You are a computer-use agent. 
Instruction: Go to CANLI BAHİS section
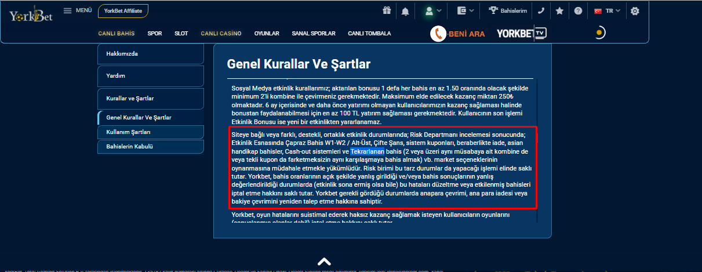coord(117,34)
